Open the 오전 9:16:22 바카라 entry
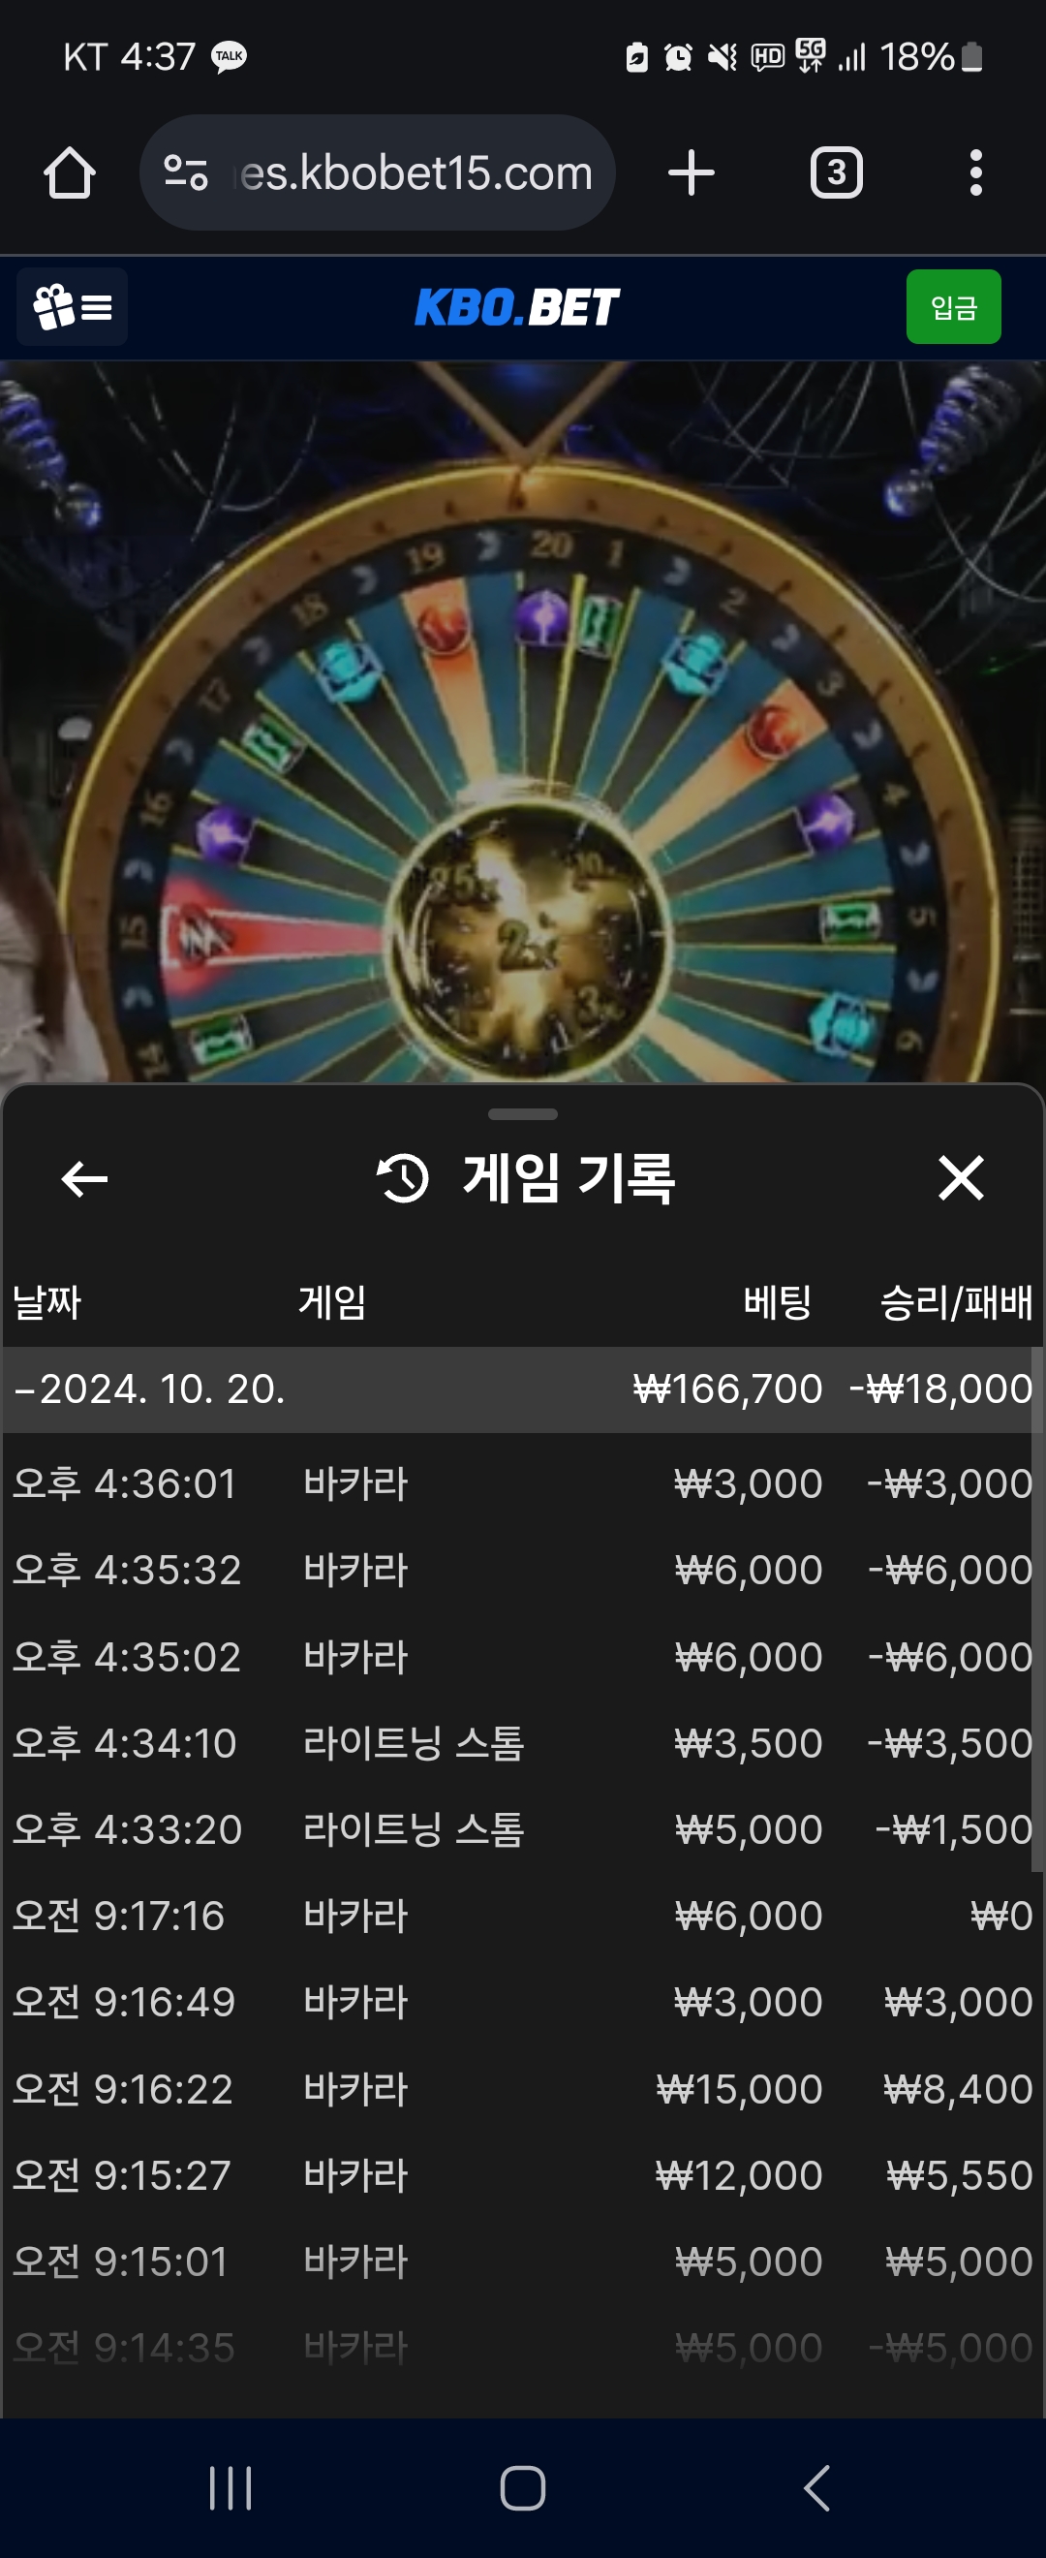 pos(523,2088)
